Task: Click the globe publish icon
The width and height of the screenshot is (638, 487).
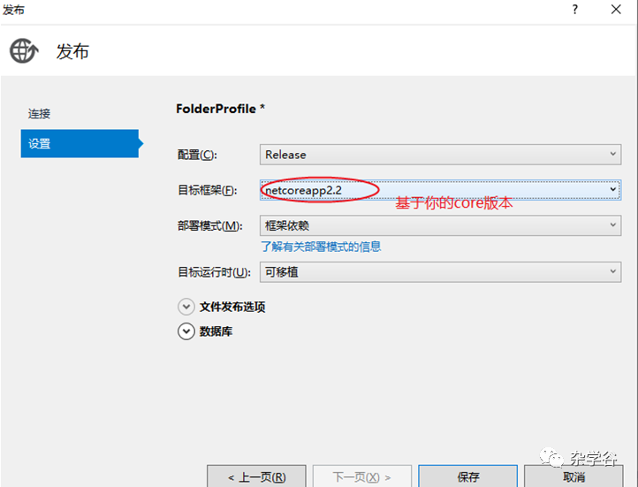Action: click(x=24, y=51)
